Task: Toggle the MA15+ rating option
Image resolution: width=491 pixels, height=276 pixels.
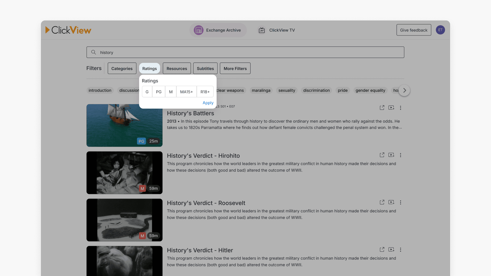Action: [186, 92]
